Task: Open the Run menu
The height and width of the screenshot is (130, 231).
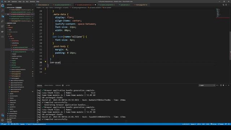Action: coord(27,1)
